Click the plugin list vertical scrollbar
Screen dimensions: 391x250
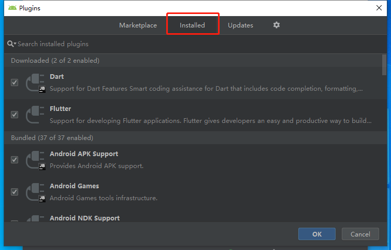tap(384, 65)
